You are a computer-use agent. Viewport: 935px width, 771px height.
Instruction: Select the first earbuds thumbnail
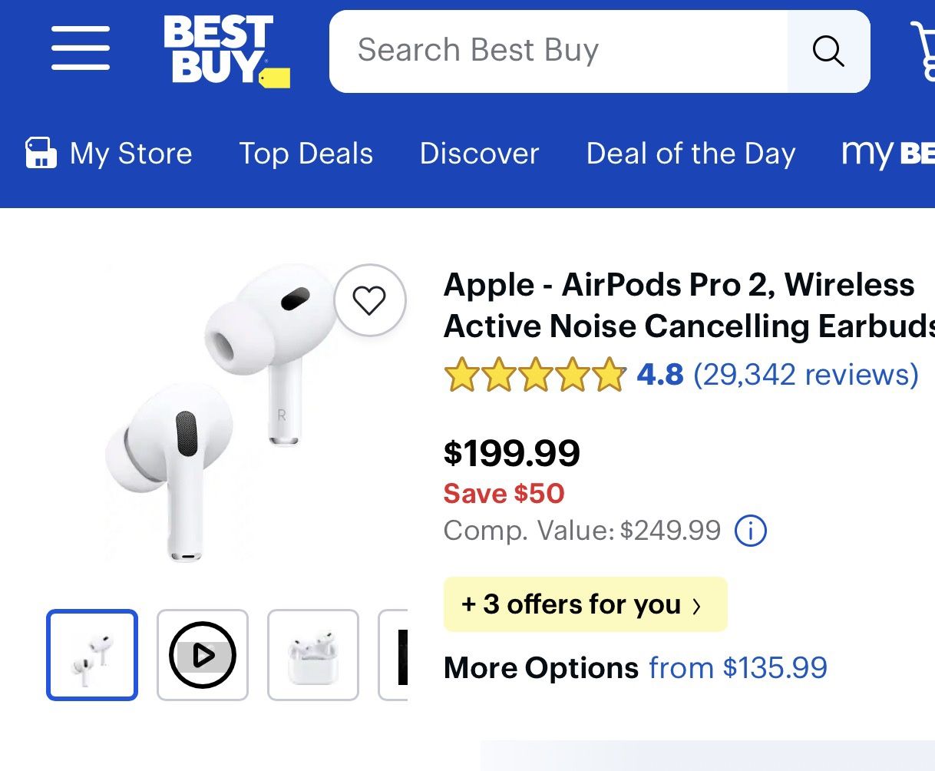point(92,655)
